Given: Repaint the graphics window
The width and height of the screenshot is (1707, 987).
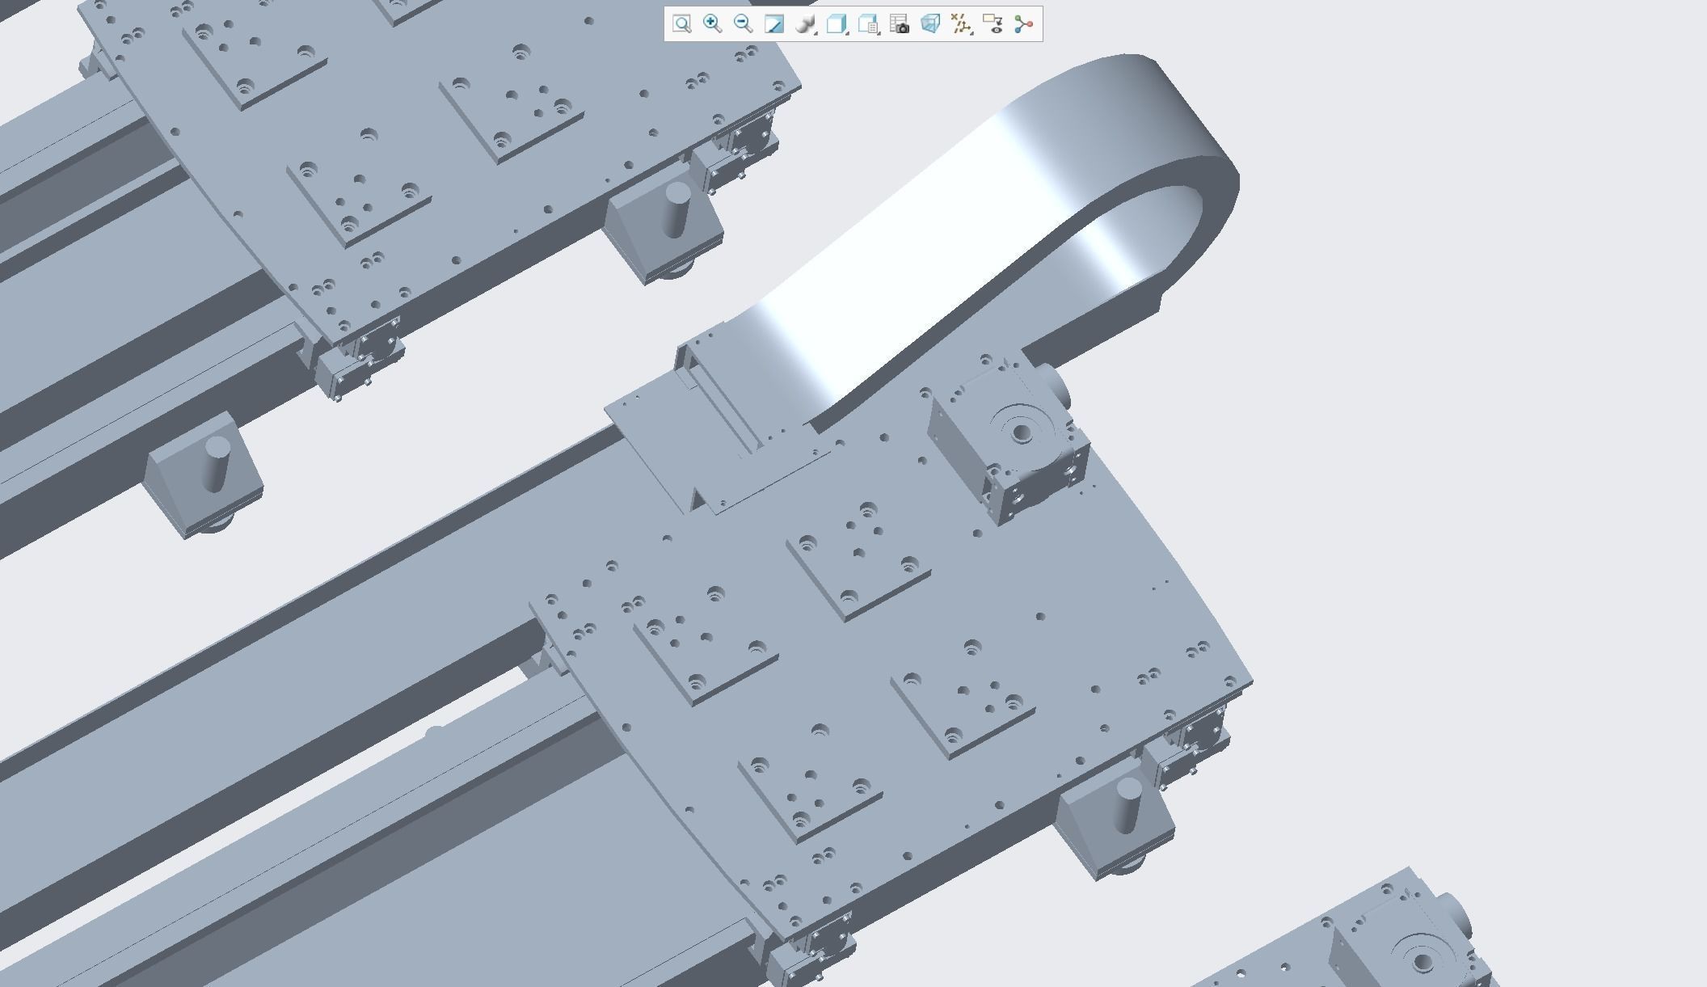Looking at the screenshot, I should click(773, 24).
